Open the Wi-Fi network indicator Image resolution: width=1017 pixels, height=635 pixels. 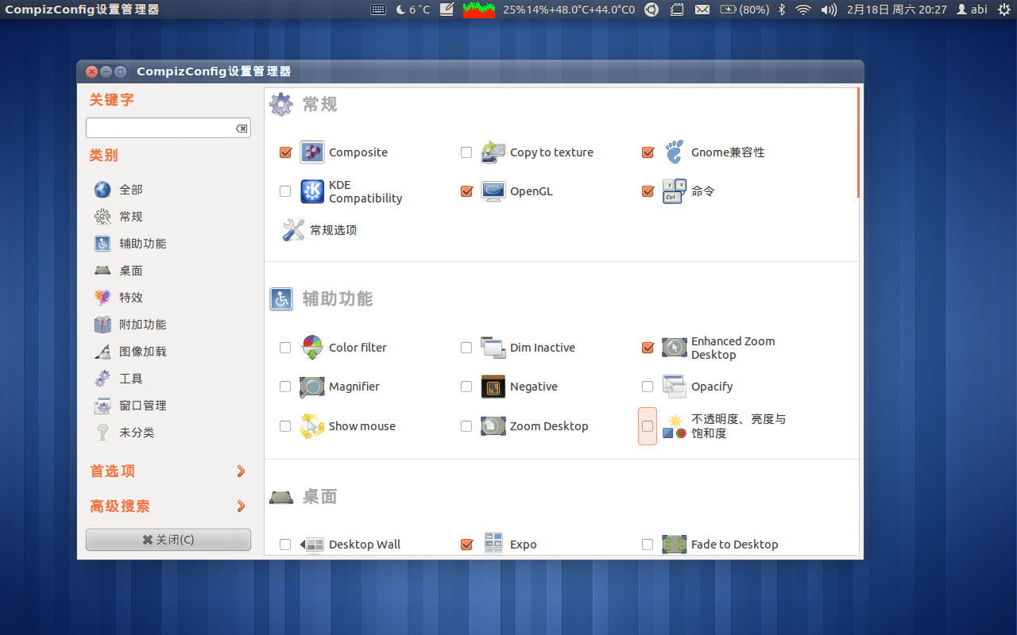pyautogui.click(x=803, y=10)
